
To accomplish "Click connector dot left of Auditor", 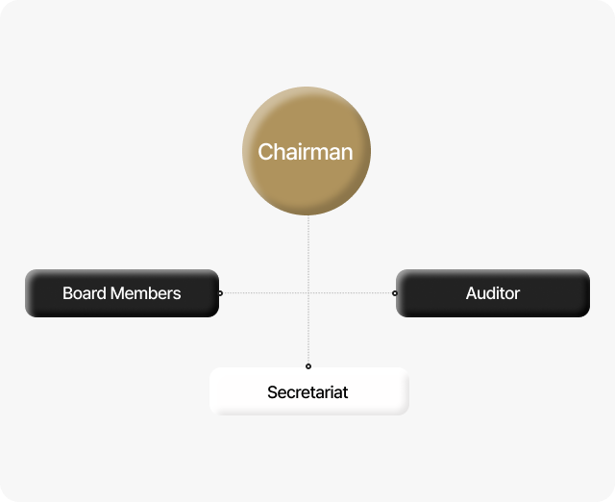I will (395, 293).
